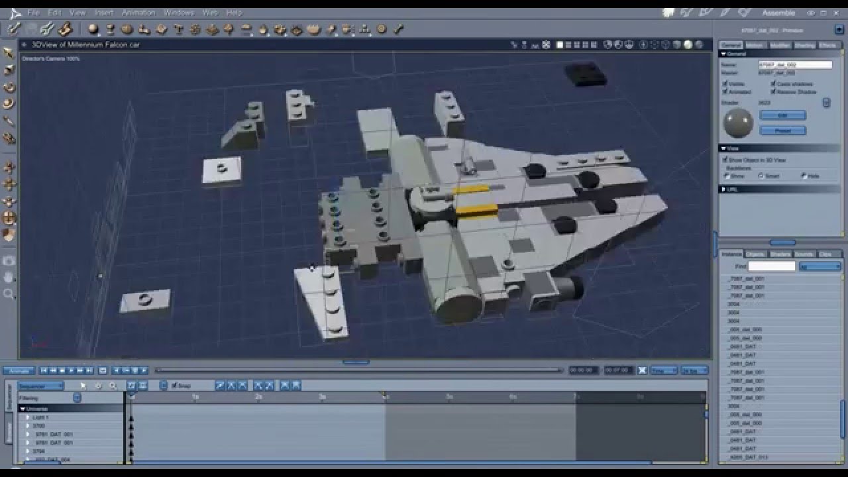848x477 pixels.
Task: Open the Filtering dropdown arrow
Action: coord(78,398)
